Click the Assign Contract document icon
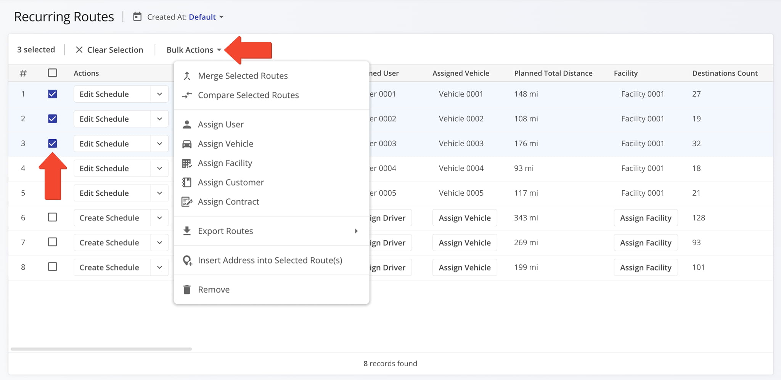Screen dimensions: 781x380 (x=187, y=201)
